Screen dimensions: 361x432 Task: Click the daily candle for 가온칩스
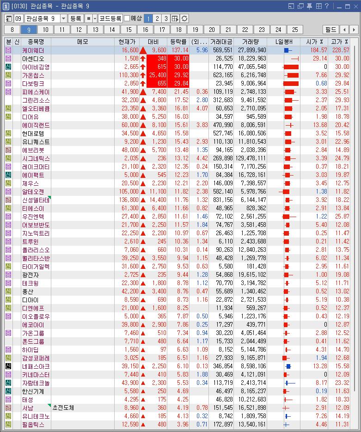click(291, 75)
